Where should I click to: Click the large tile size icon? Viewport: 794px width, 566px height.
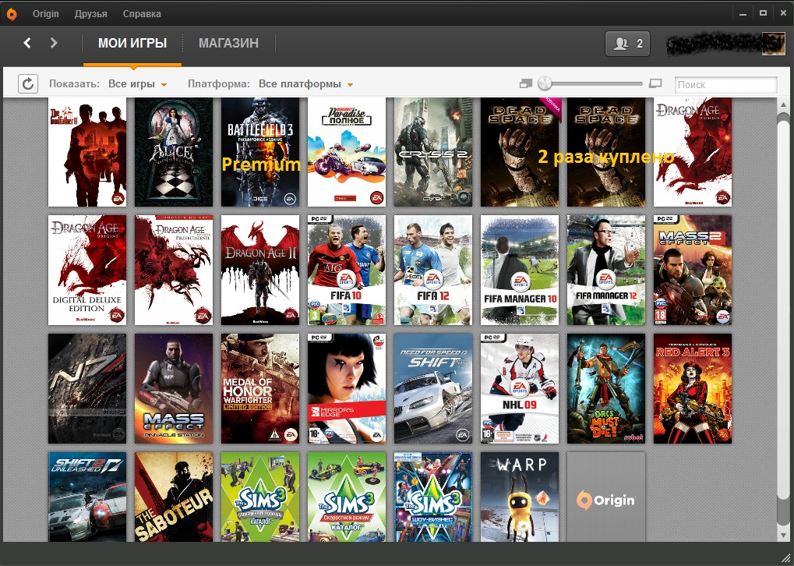coord(655,83)
